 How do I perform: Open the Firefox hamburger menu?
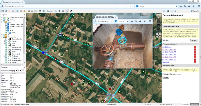click(x=198, y=6)
